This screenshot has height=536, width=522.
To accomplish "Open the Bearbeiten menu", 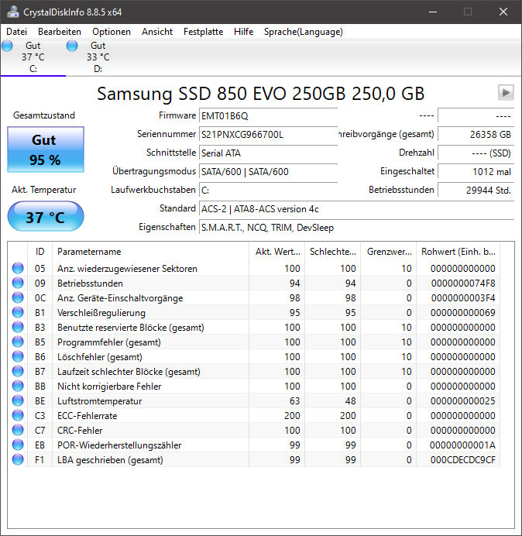I will click(x=60, y=32).
